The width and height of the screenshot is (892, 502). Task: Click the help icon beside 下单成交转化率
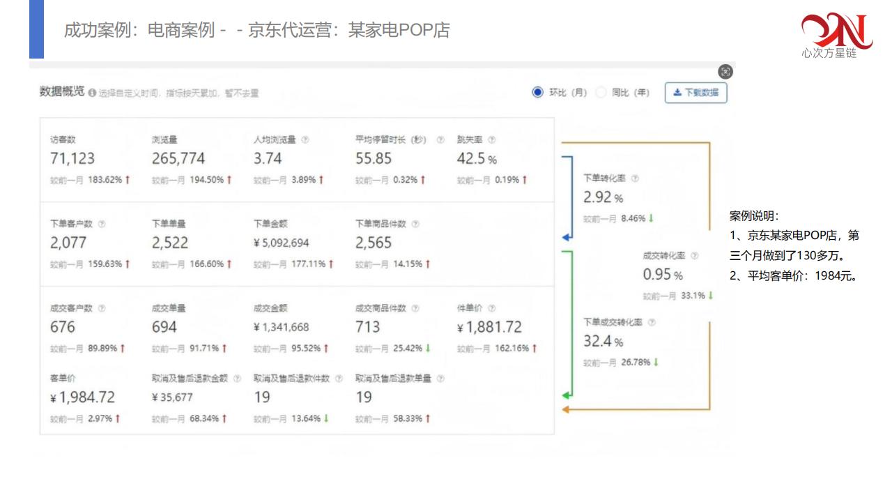[x=652, y=323]
